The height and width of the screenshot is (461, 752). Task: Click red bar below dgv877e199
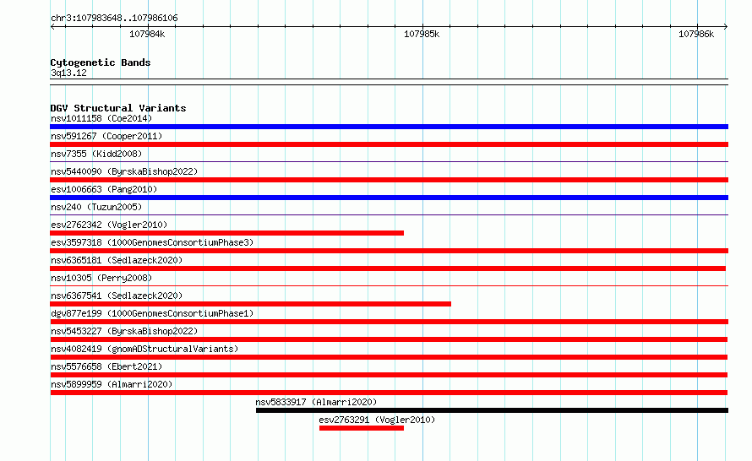pyautogui.click(x=389, y=322)
